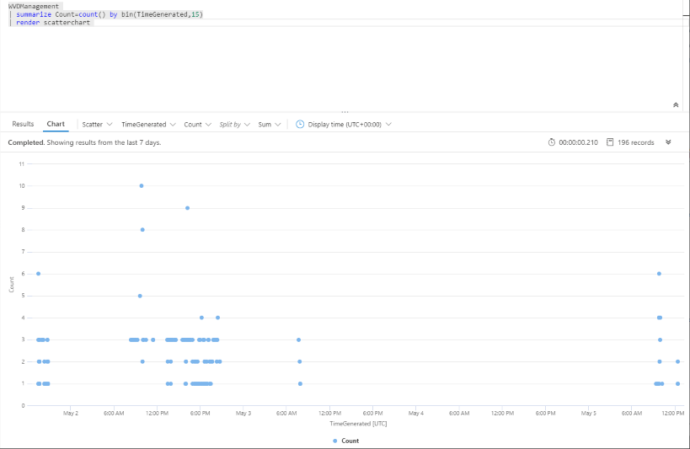Click the data point at Count 9
This screenshot has width=690, height=449.
pos(188,208)
